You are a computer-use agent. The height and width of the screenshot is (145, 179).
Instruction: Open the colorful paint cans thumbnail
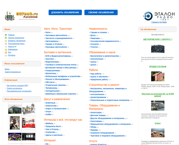coord(15,137)
